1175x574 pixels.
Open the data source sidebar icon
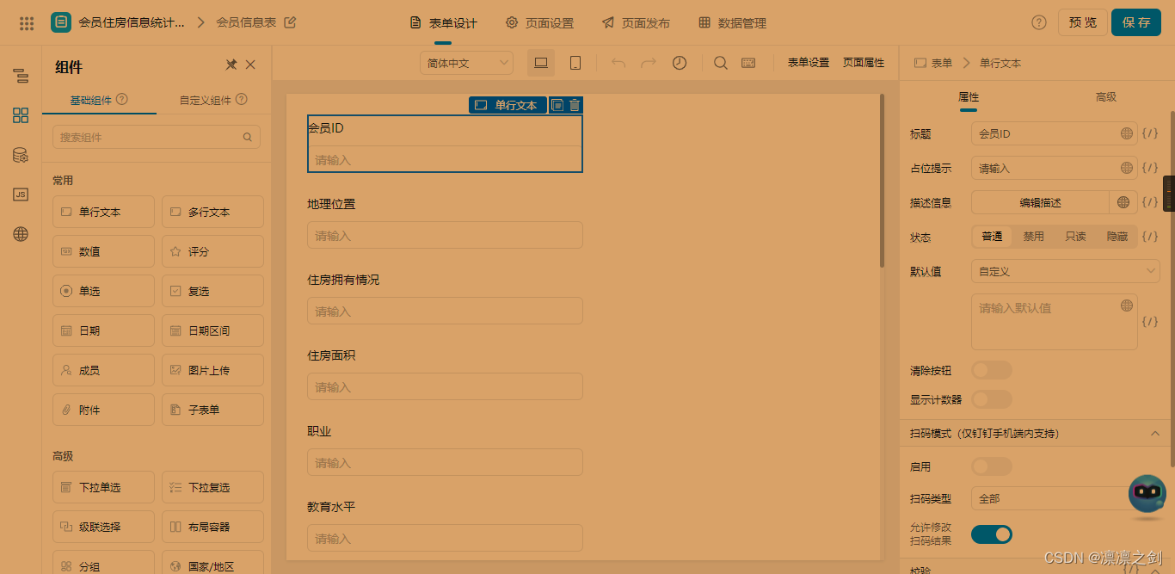pyautogui.click(x=21, y=155)
